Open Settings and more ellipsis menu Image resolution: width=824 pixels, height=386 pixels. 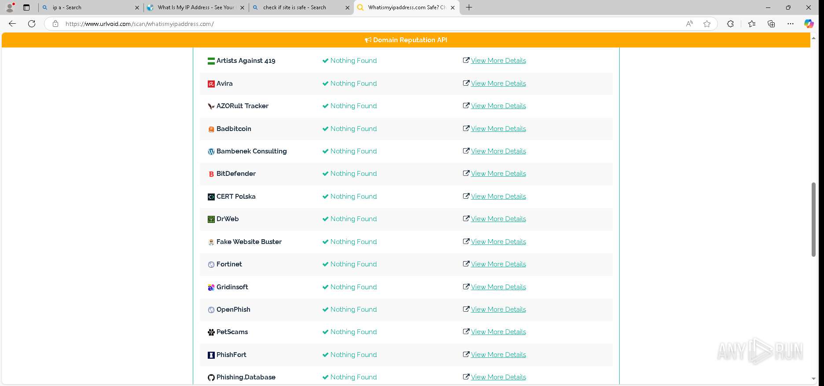tap(791, 24)
